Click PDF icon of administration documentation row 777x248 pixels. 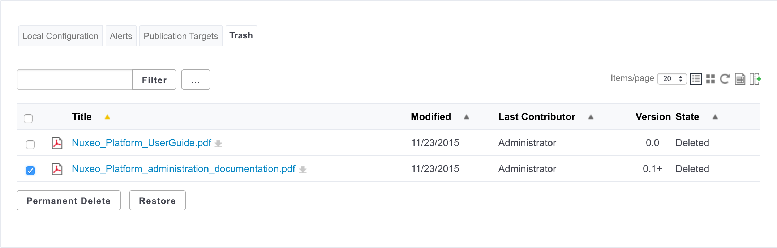point(57,169)
